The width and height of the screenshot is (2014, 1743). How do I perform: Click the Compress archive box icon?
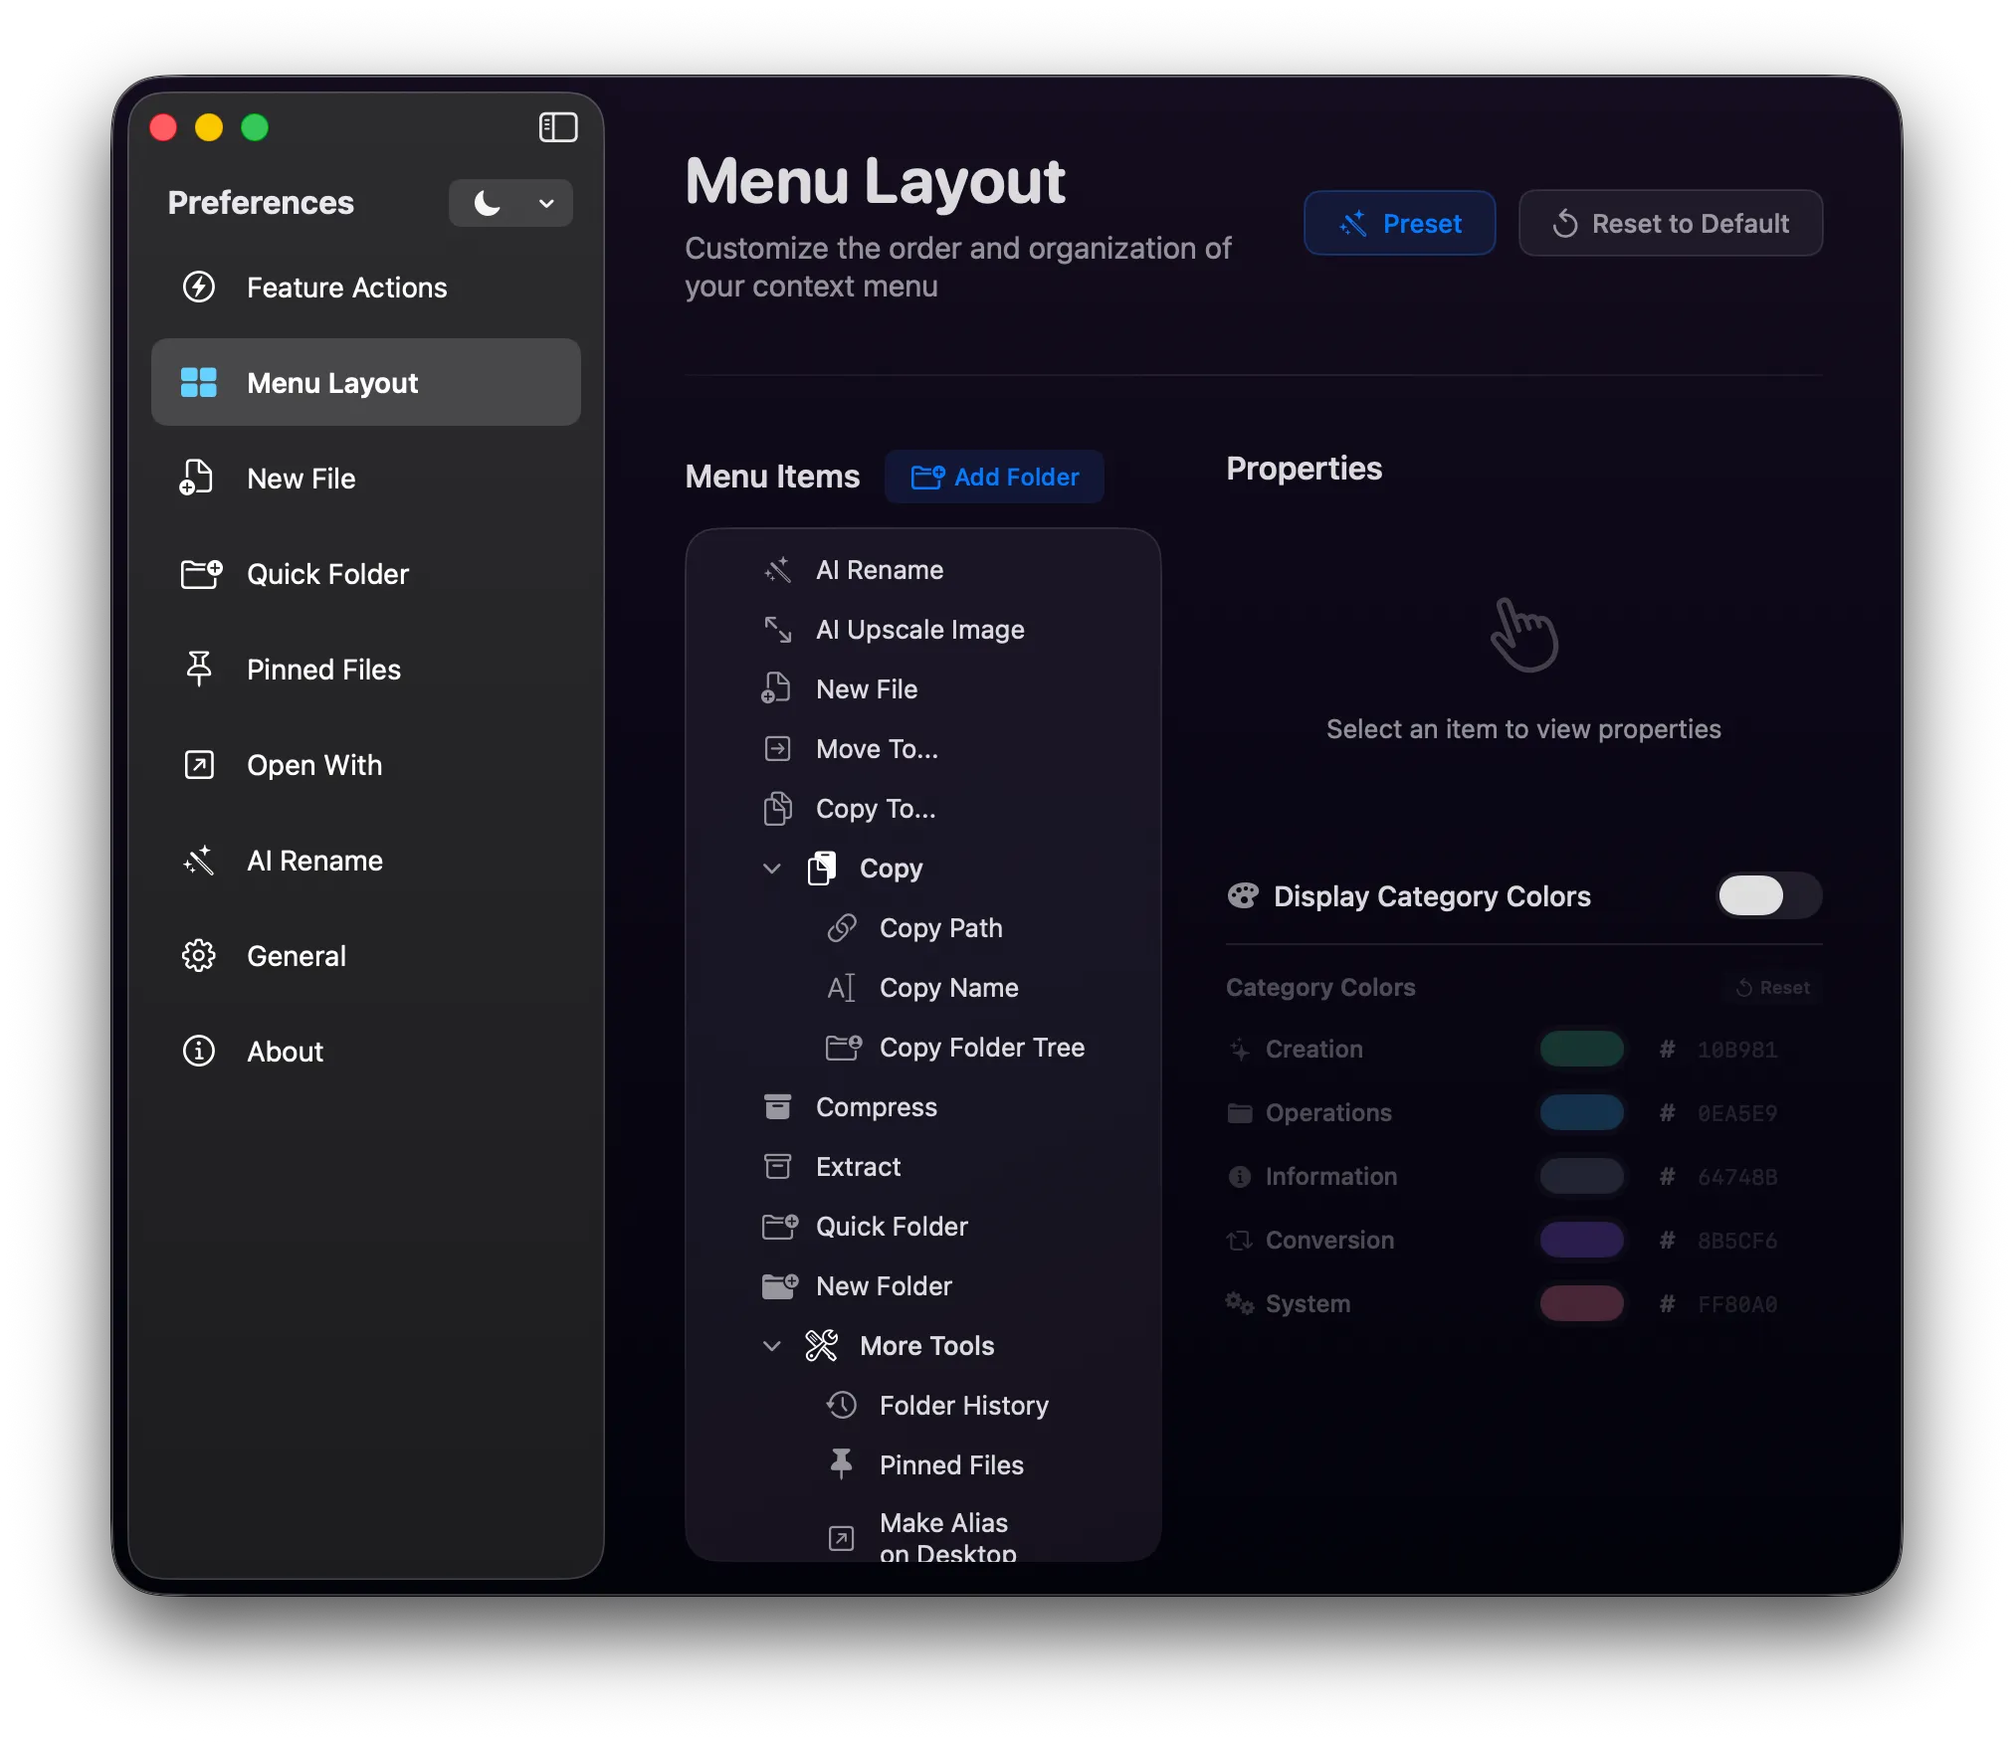click(777, 1107)
